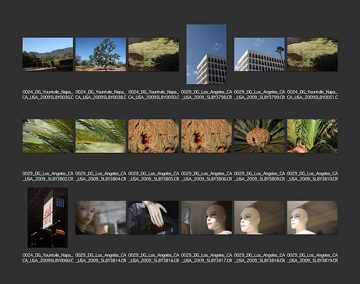This screenshot has width=360, height=284.
Task: Open the green cycad leaves thumbnail 5L8Y3810
Action: coord(312,136)
